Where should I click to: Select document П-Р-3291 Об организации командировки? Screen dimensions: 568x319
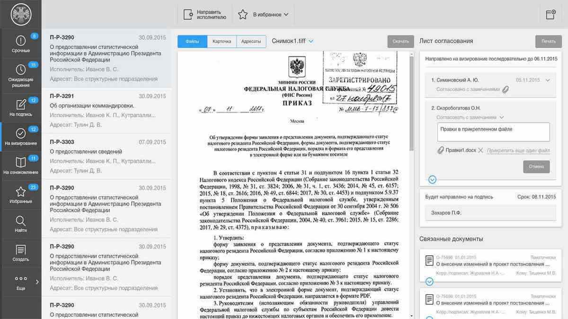coord(106,111)
